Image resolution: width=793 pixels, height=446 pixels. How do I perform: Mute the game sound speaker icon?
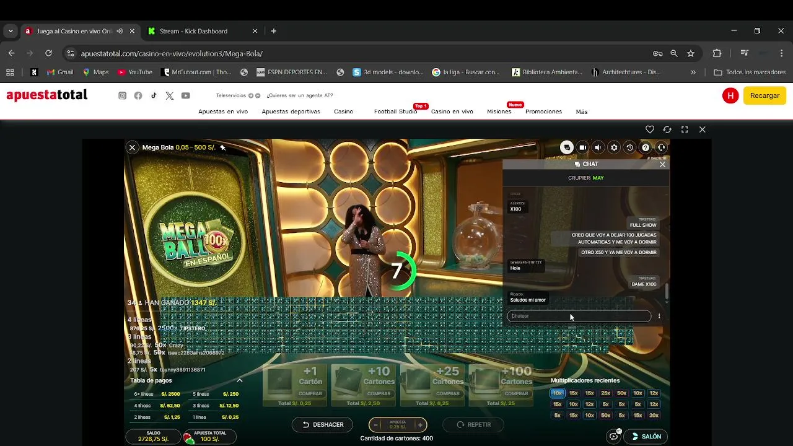pyautogui.click(x=598, y=147)
